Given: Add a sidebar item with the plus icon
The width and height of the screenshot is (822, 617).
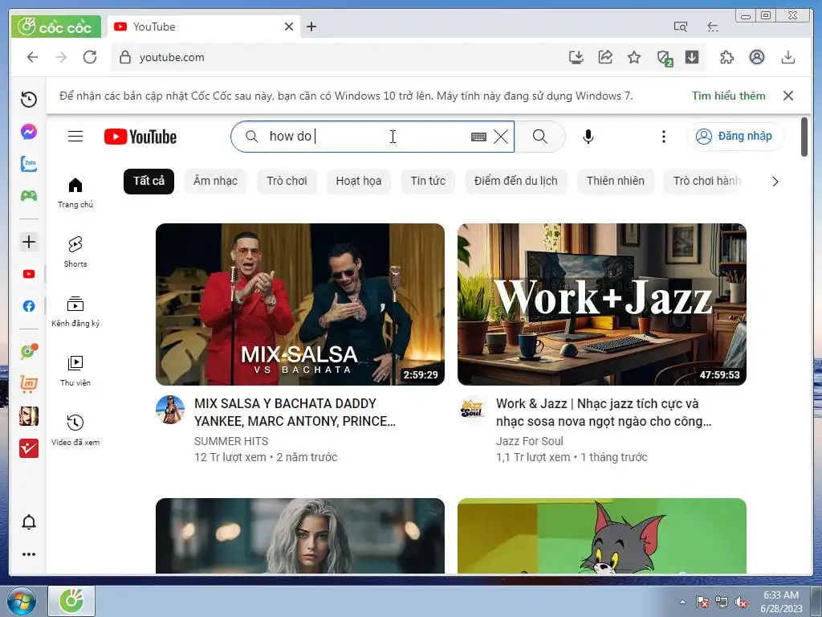Looking at the screenshot, I should click(x=29, y=242).
